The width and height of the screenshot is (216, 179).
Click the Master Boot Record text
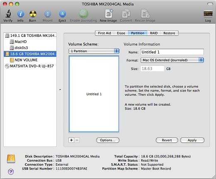click(156, 169)
